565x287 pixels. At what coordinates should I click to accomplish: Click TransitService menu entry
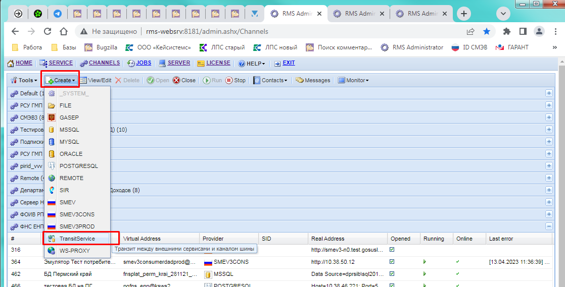[x=77, y=239]
